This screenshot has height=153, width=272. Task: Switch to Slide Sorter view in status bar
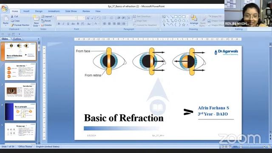[226, 147]
